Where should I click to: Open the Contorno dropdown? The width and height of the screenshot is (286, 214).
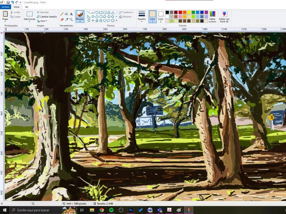click(x=127, y=12)
